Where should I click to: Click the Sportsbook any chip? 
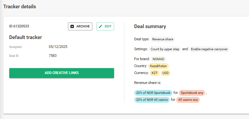(x=192, y=93)
